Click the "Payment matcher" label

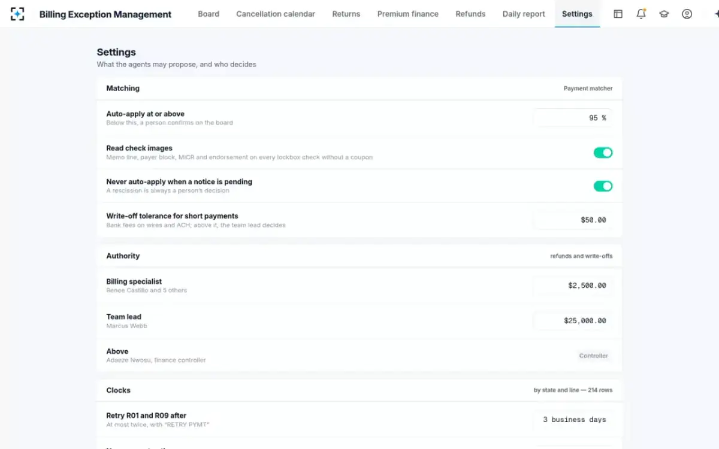pos(588,89)
